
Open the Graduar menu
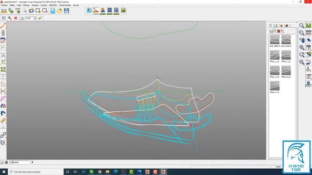[35, 5]
